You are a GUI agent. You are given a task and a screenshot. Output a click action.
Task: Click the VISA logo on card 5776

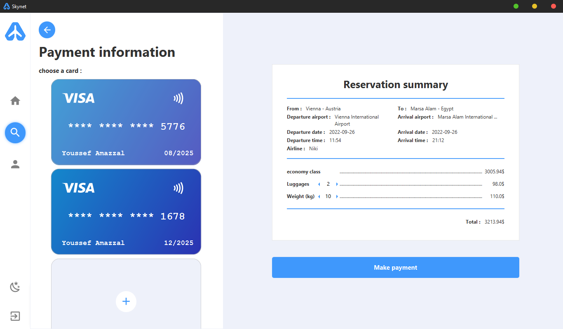click(x=78, y=98)
